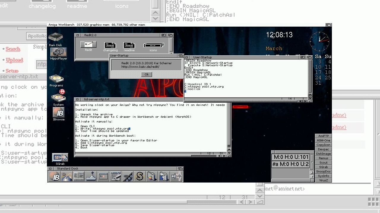The image size is (380, 213).
Task: Click scroll-right arrow of tid-server-ntp.txt window
Action: (x=224, y=156)
